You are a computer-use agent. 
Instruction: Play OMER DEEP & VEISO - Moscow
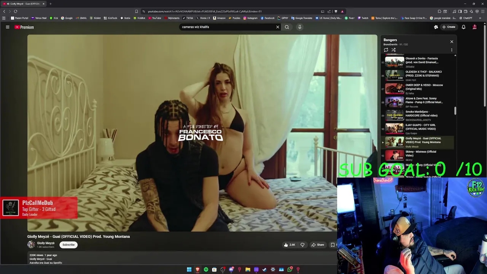(x=419, y=89)
